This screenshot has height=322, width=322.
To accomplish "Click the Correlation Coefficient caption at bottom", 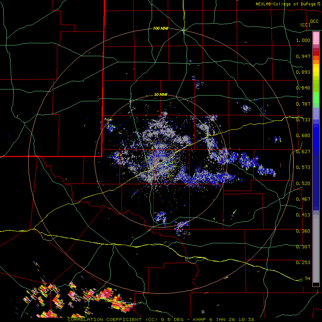I will (161, 319).
